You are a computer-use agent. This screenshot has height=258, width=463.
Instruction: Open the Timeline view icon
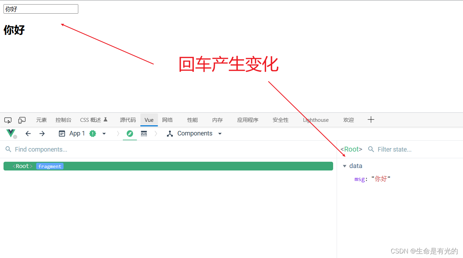[x=144, y=133]
